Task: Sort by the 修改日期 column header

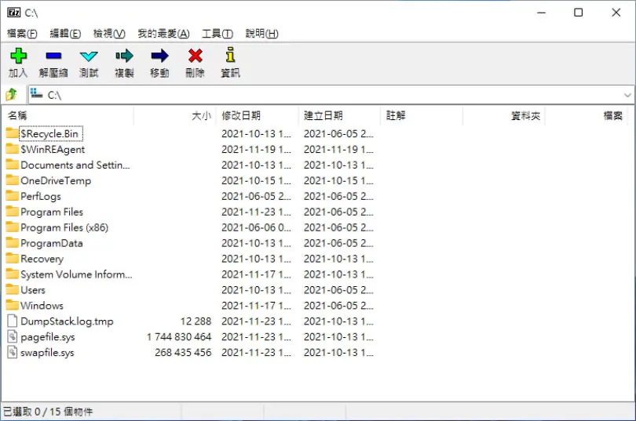Action: pyautogui.click(x=258, y=116)
